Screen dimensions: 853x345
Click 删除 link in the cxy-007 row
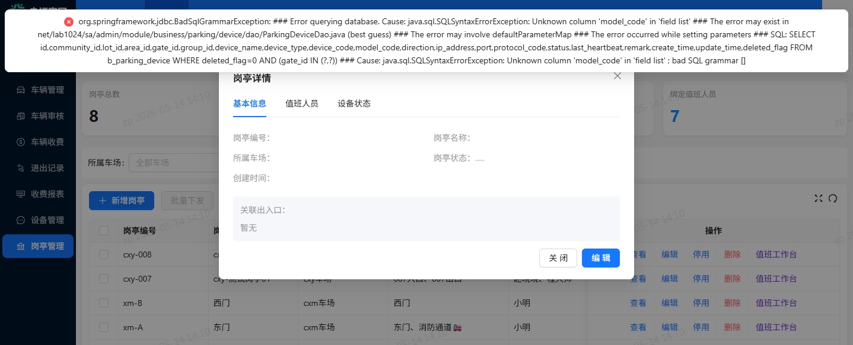tap(733, 279)
